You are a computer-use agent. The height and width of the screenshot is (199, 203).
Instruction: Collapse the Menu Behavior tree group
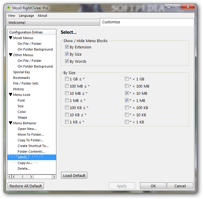pyautogui.click(x=11, y=123)
